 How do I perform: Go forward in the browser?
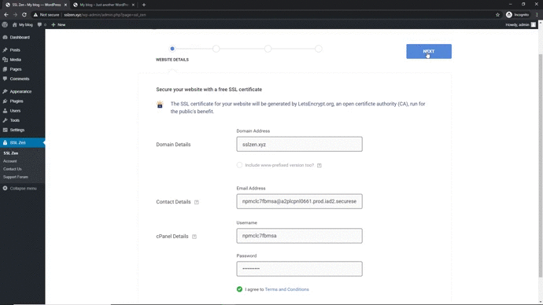15,15
